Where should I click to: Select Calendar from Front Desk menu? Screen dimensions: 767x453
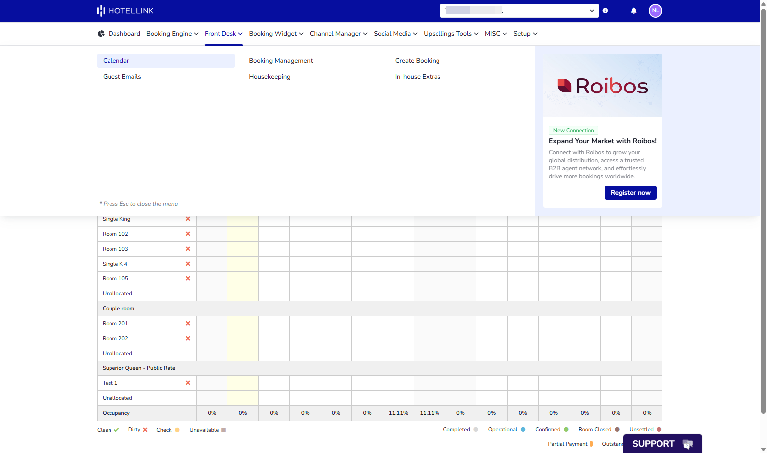coord(166,61)
